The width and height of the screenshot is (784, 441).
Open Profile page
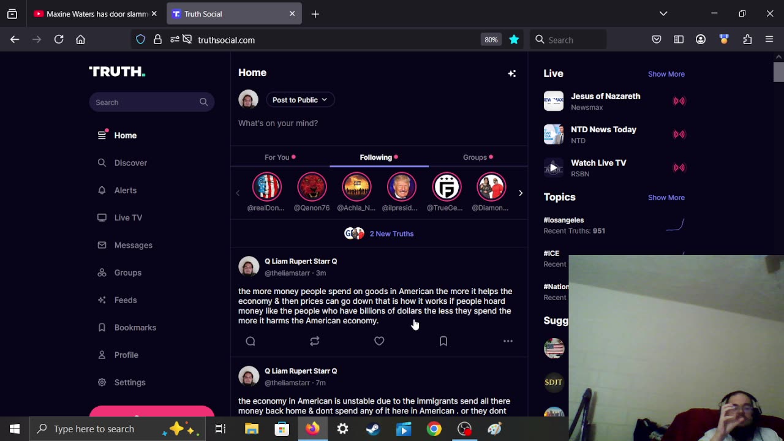click(x=126, y=355)
